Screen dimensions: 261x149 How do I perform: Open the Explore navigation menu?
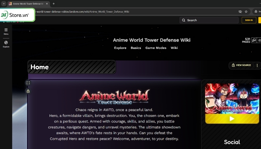[120, 48]
